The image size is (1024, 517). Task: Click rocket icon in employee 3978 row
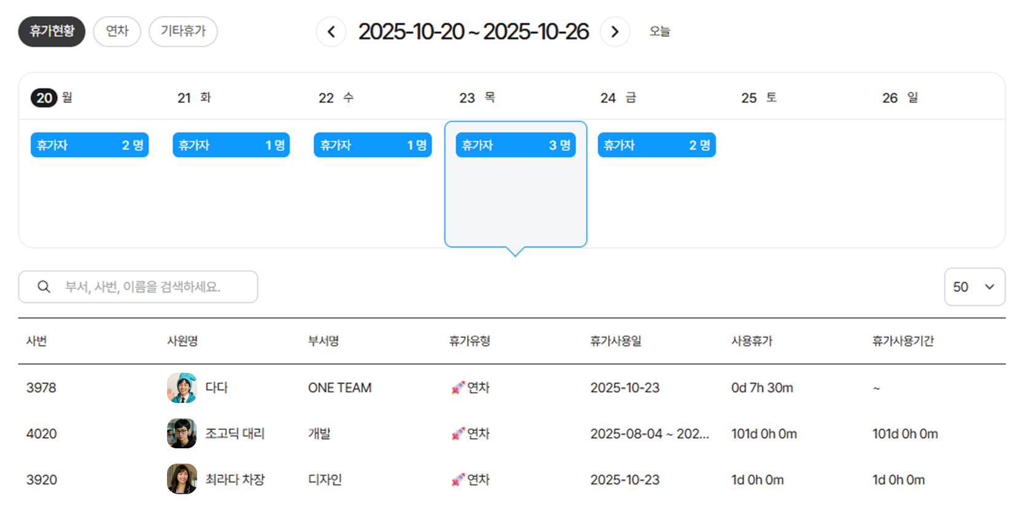click(457, 388)
